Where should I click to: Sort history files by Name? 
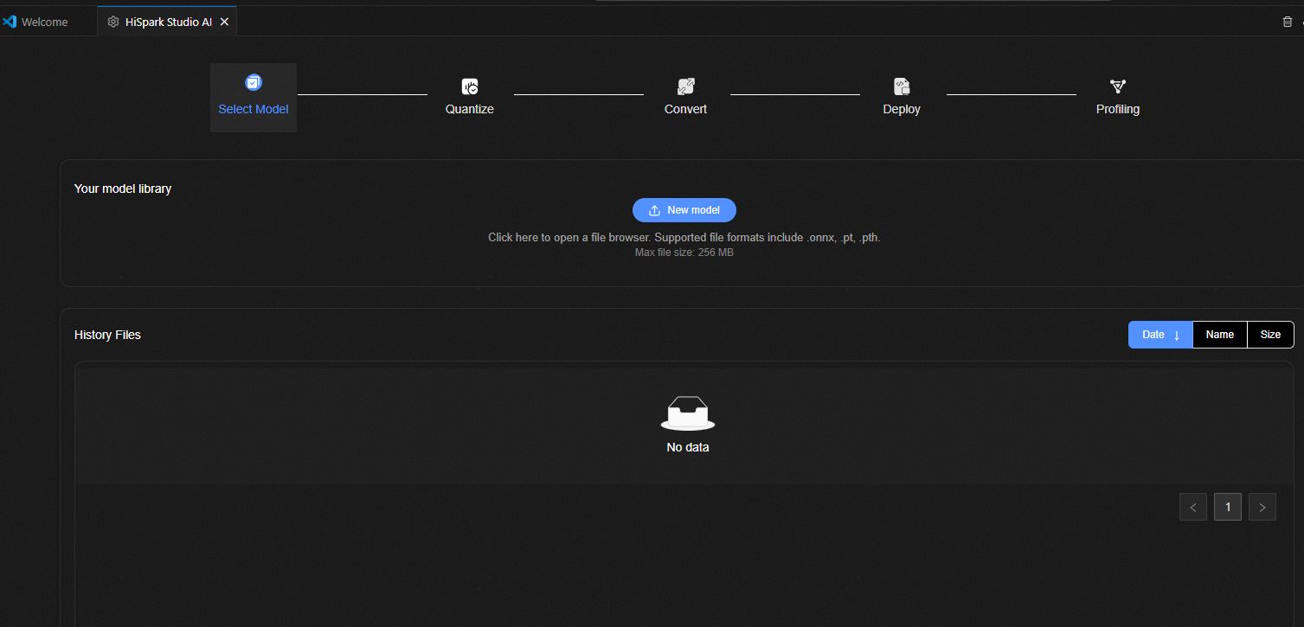[1220, 335]
